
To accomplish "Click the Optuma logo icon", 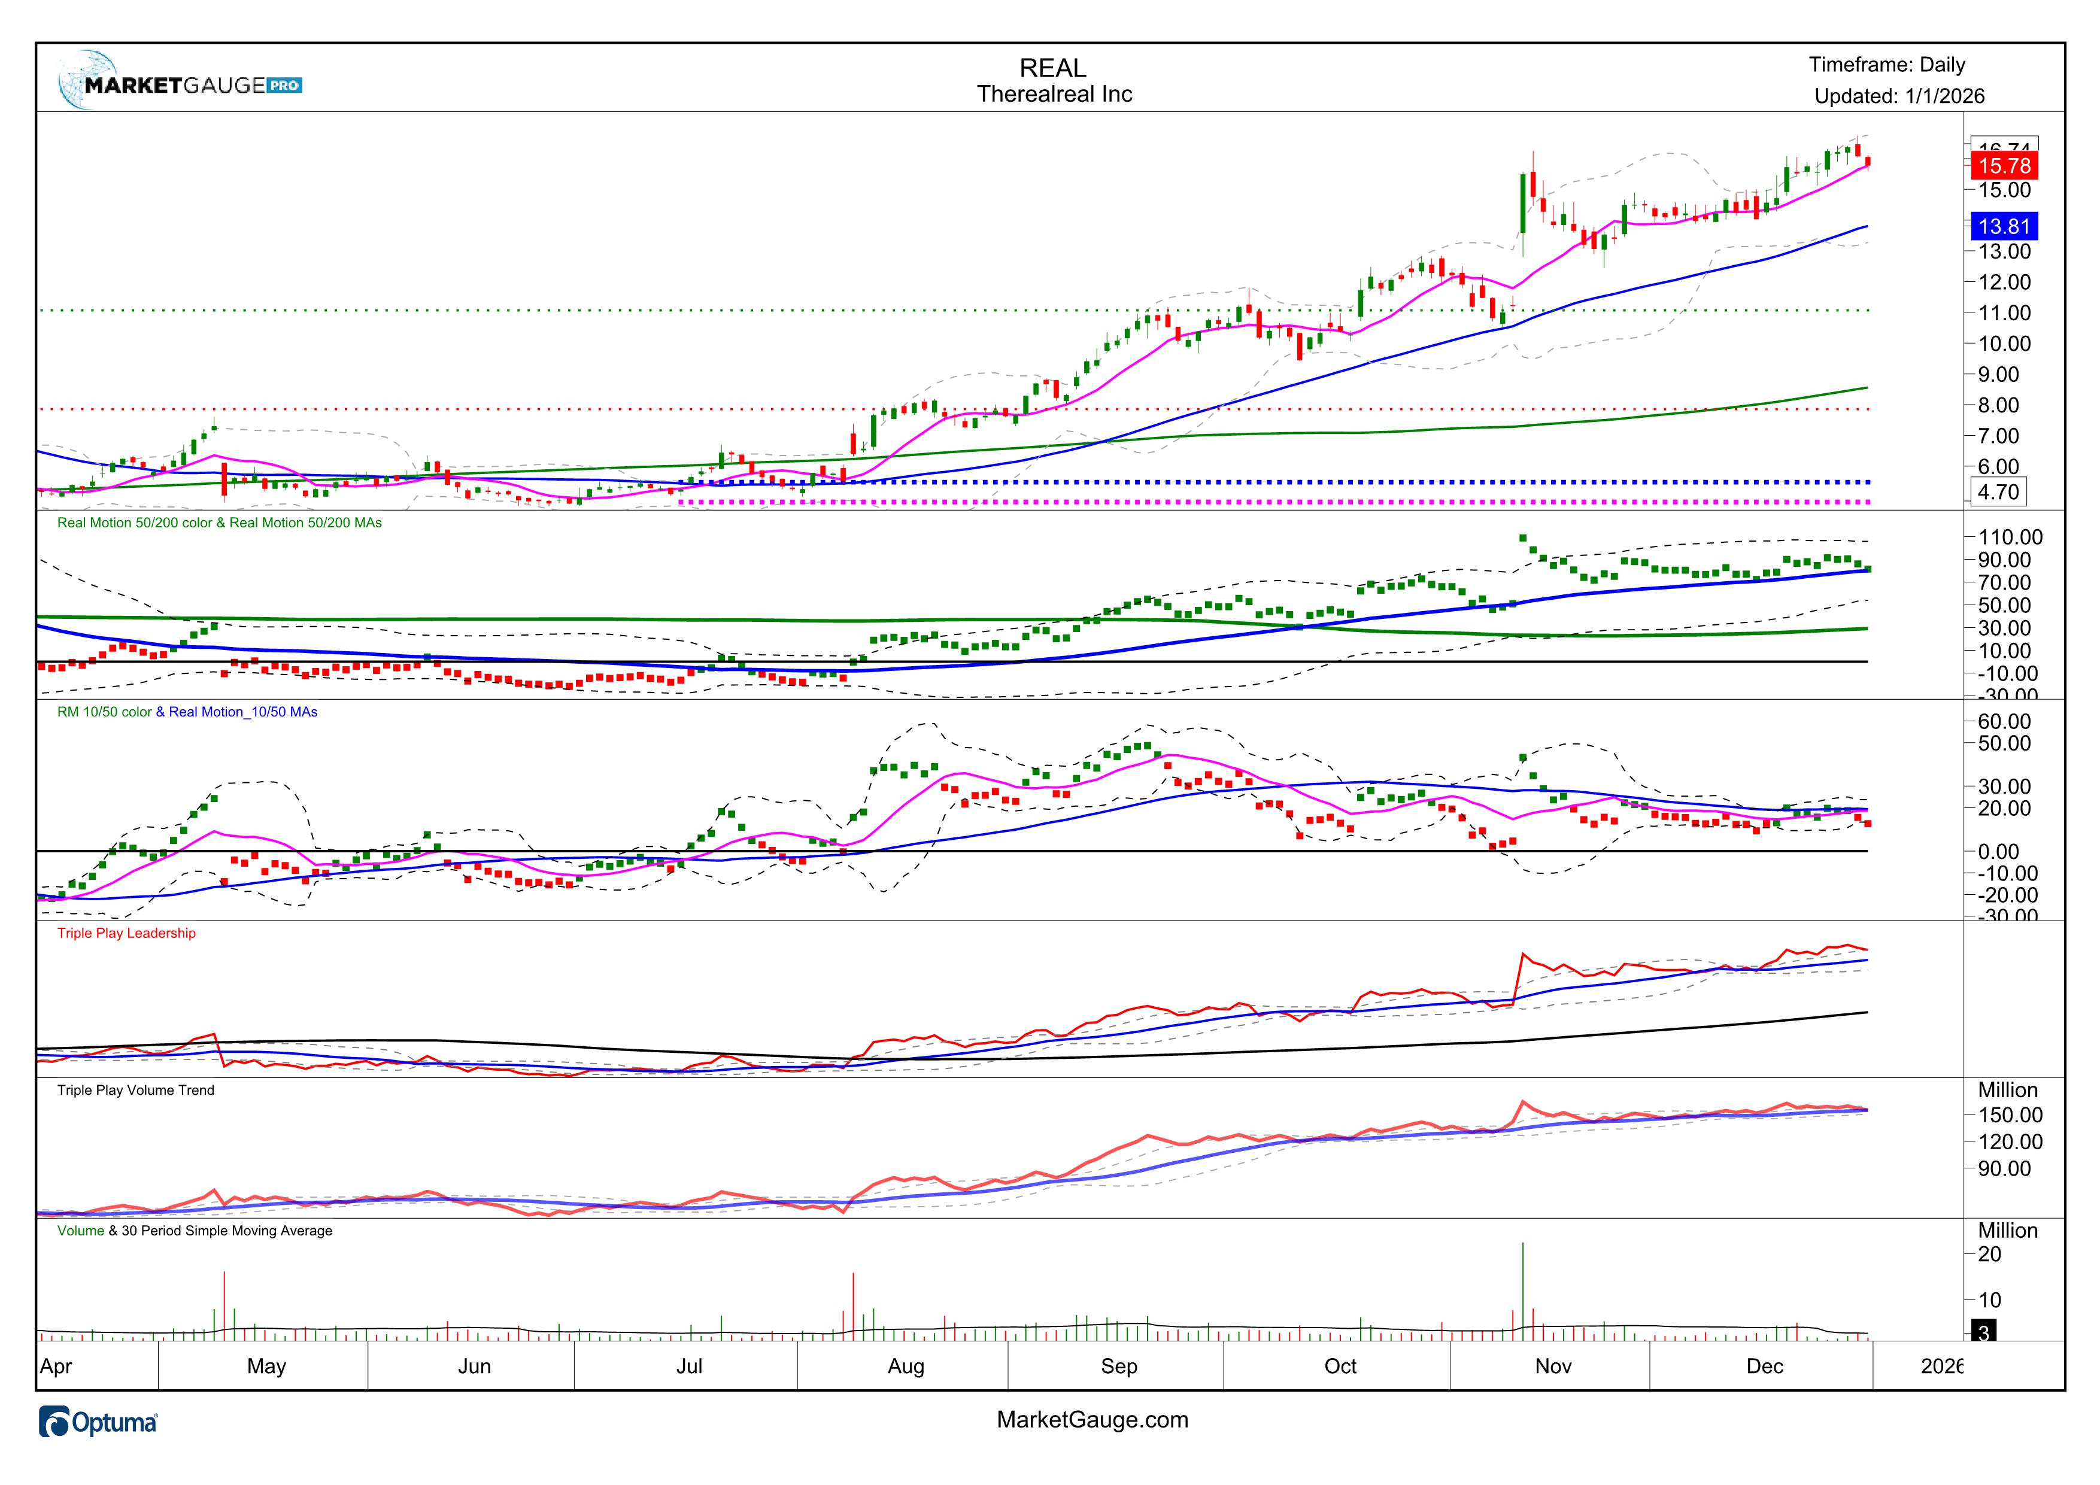I will (x=55, y=1423).
